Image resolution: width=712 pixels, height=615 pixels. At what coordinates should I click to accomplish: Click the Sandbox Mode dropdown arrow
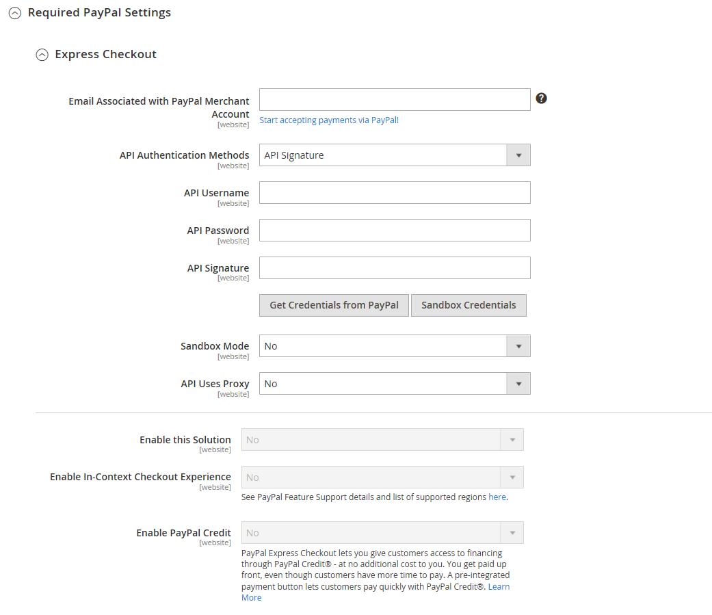point(520,345)
